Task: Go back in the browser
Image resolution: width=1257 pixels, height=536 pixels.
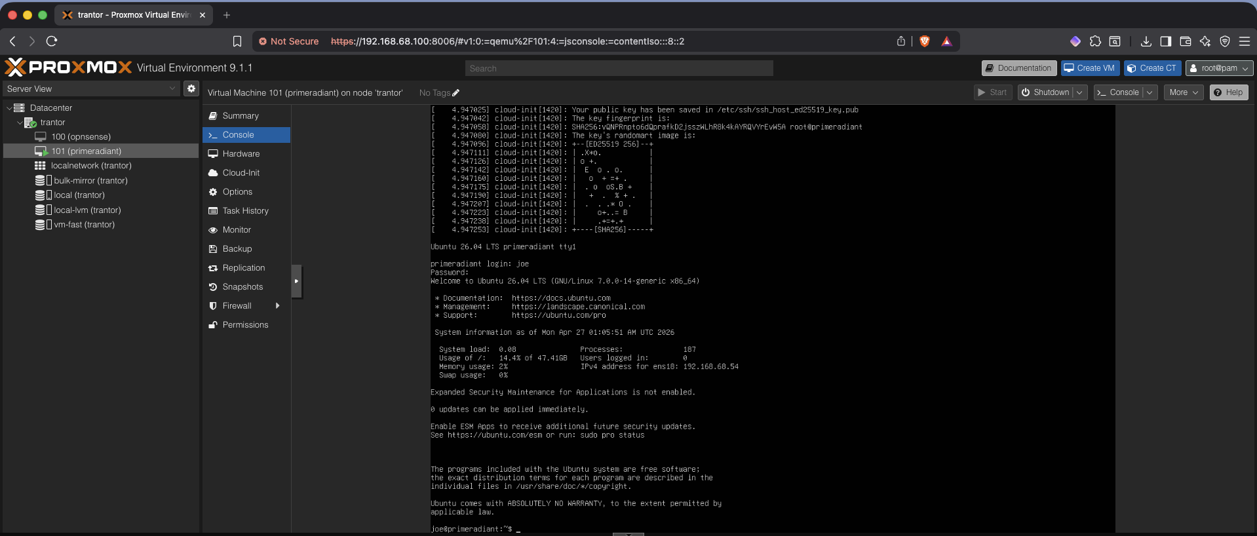Action: (x=12, y=41)
